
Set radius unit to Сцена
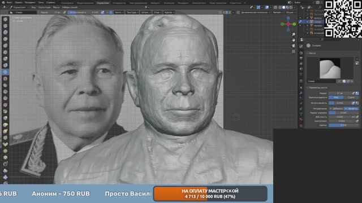click(x=351, y=98)
